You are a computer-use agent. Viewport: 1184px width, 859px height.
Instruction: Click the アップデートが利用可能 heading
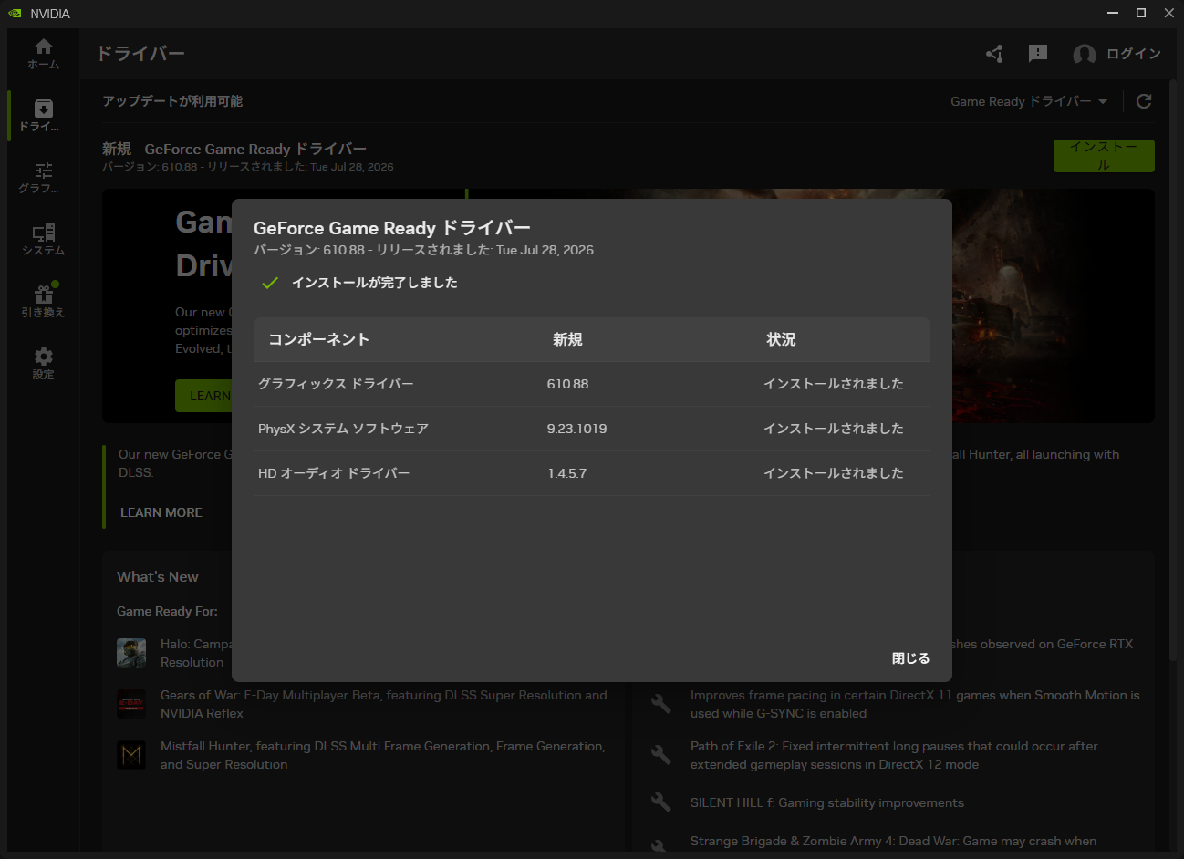click(x=172, y=101)
